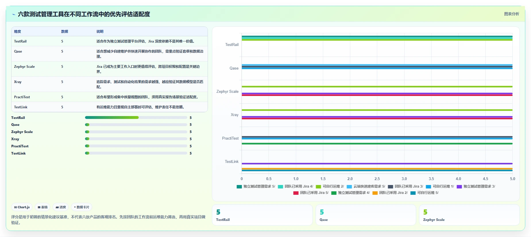Toggle the teal 独立测试管理需求 5/ legend item
The height and width of the screenshot is (237, 531).
(x=256, y=186)
